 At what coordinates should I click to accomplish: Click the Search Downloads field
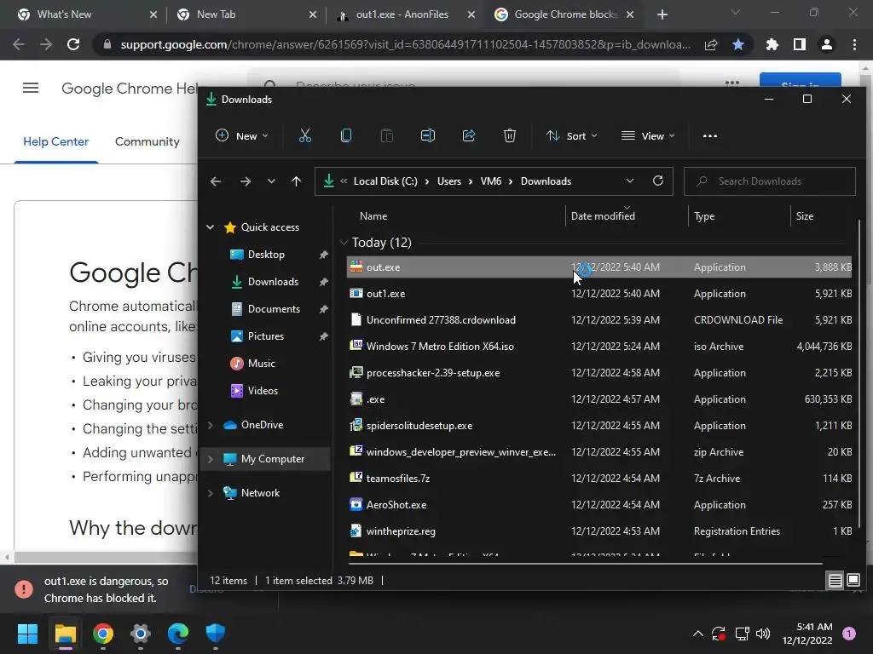(770, 181)
